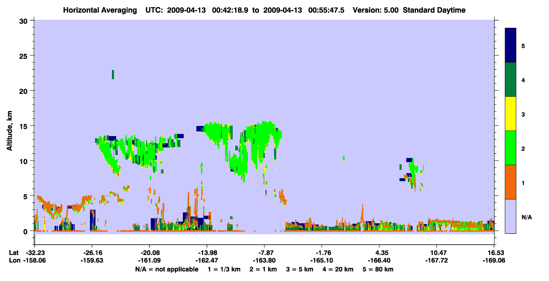Click the altitude tick label 20
This screenshot has height=281, width=549.
pyautogui.click(x=24, y=91)
